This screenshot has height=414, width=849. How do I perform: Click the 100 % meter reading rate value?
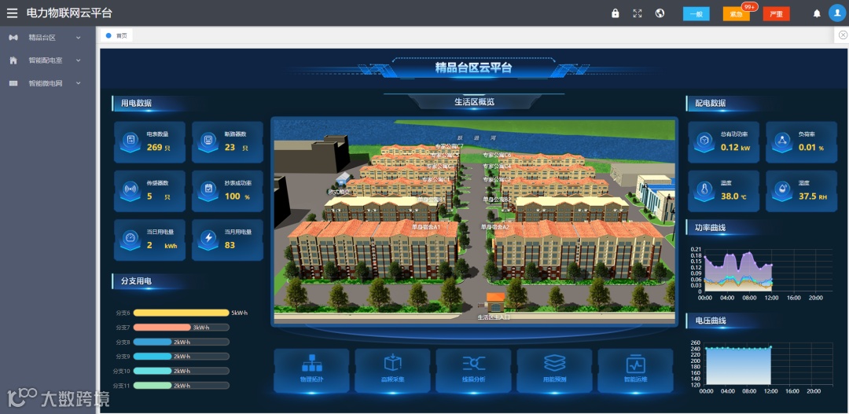click(x=237, y=196)
